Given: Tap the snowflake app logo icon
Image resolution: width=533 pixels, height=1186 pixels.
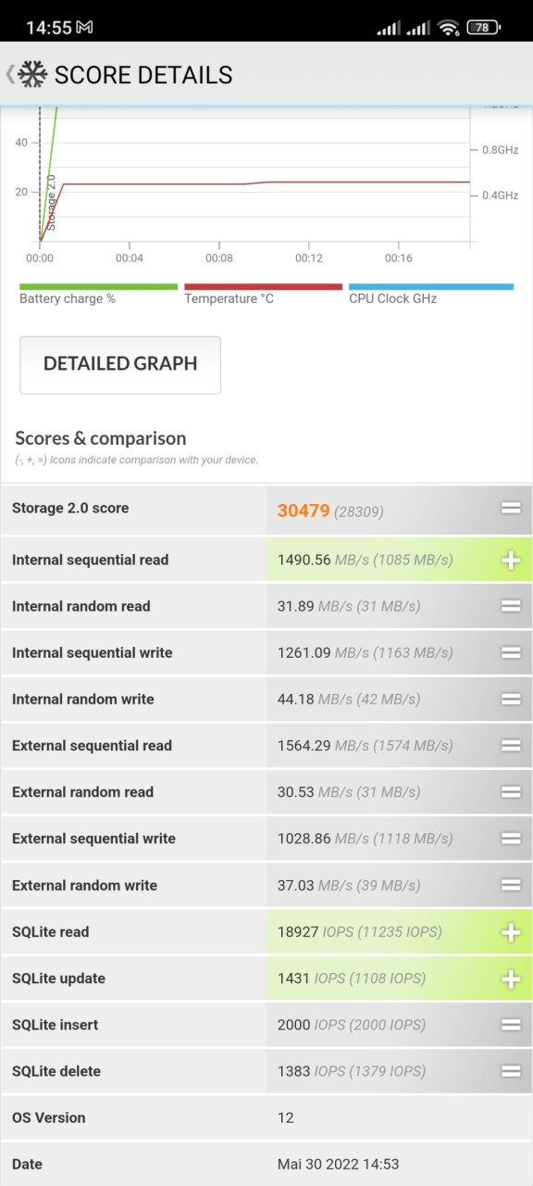Looking at the screenshot, I should [x=32, y=74].
